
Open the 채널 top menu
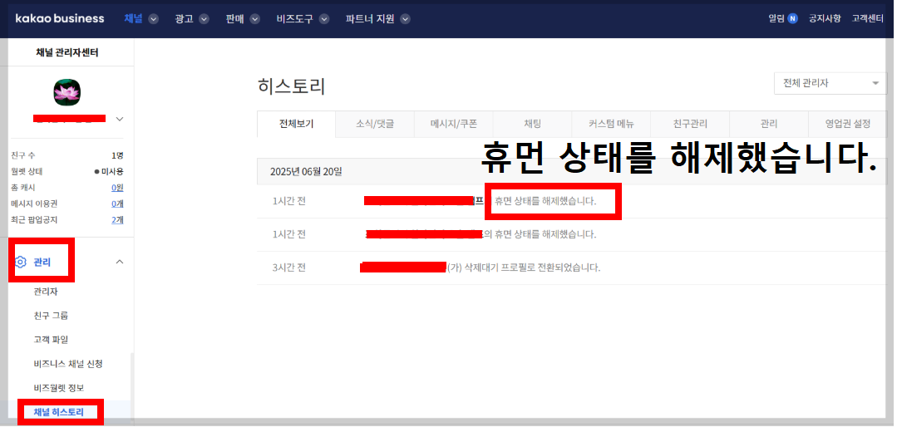coord(133,18)
